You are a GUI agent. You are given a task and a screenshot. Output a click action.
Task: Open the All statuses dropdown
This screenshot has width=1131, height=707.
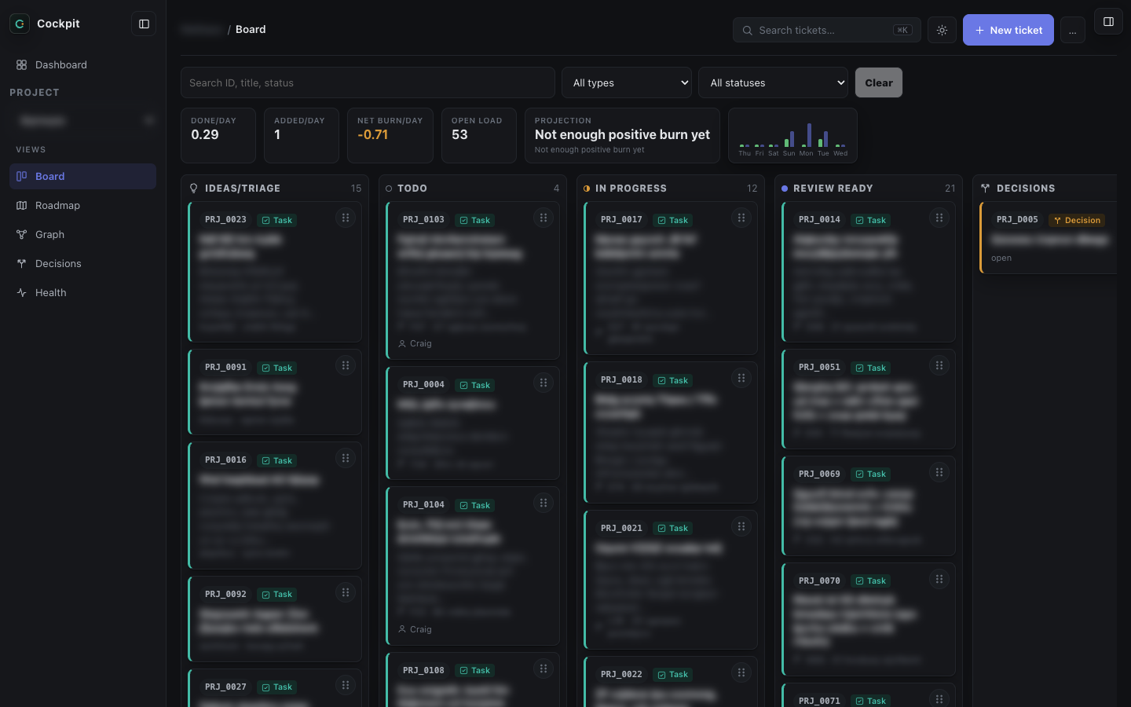click(x=773, y=82)
